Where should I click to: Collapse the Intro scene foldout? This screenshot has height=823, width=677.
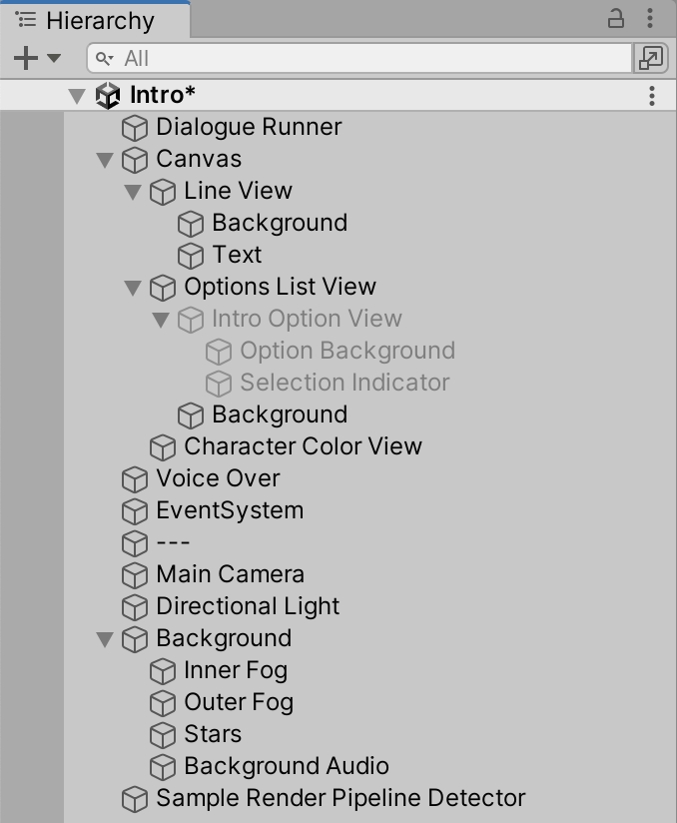click(77, 96)
